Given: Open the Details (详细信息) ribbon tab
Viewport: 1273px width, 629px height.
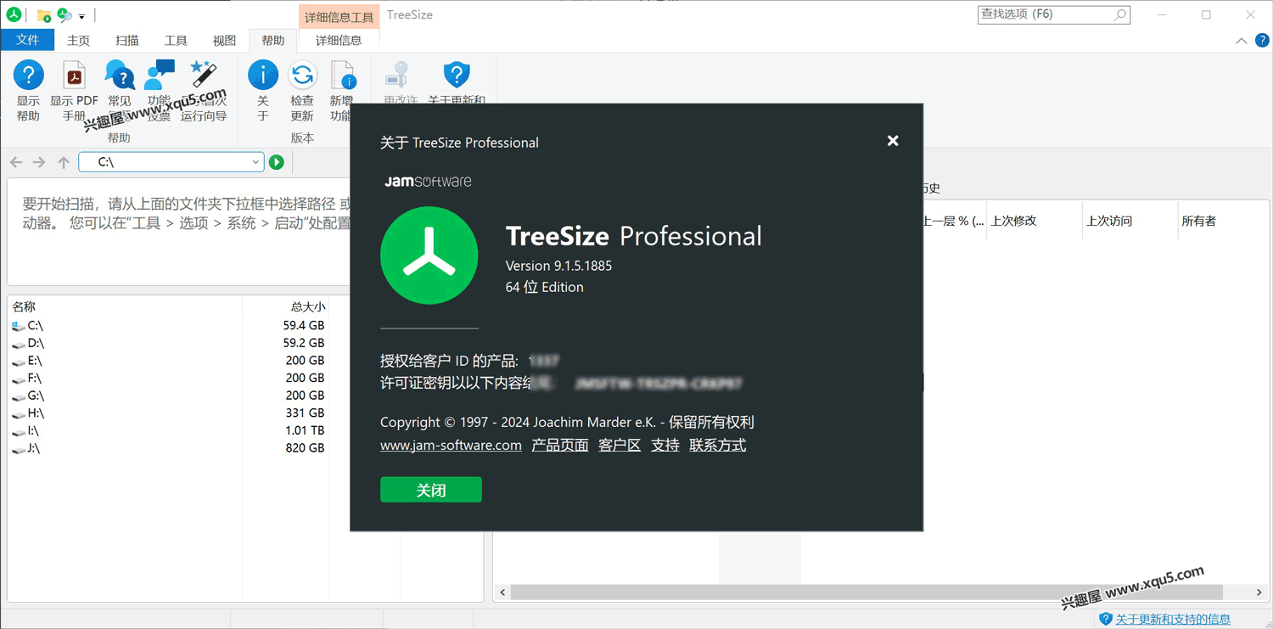Looking at the screenshot, I should tap(339, 40).
